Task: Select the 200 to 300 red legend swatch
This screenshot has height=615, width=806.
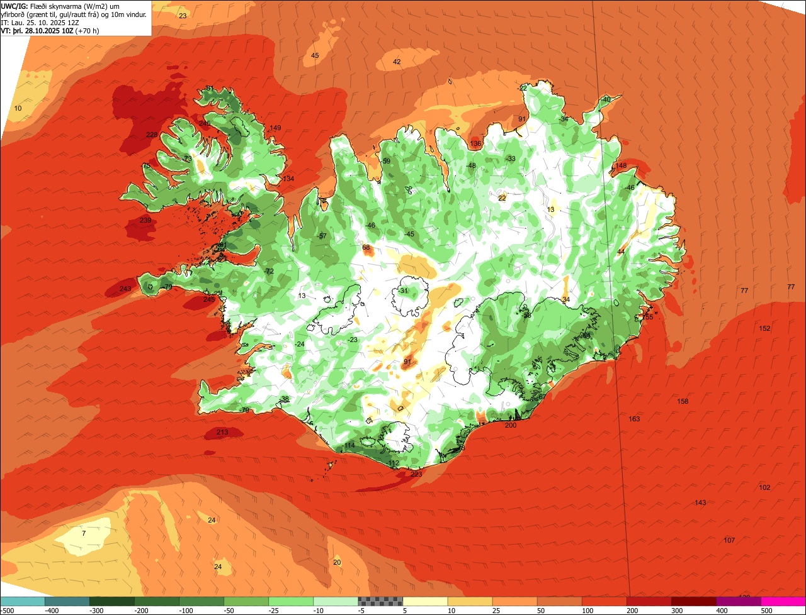Action: tap(649, 601)
